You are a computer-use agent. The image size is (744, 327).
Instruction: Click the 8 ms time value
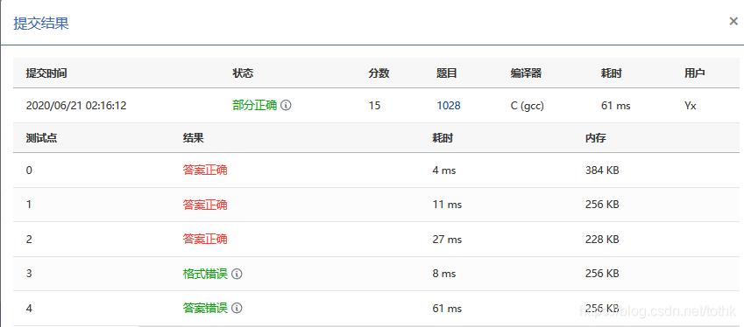443,274
